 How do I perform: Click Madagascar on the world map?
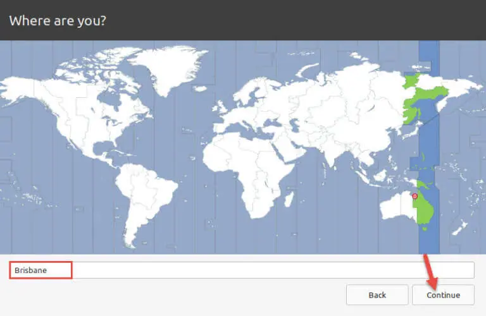point(289,199)
